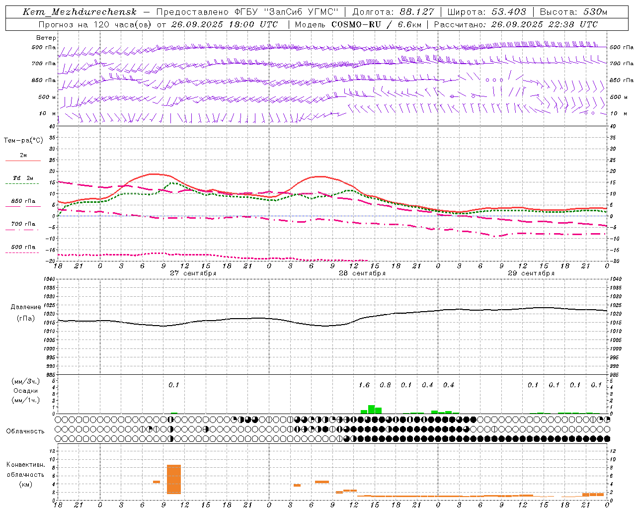Click the tallest orange convective cloud bar

pos(174,479)
